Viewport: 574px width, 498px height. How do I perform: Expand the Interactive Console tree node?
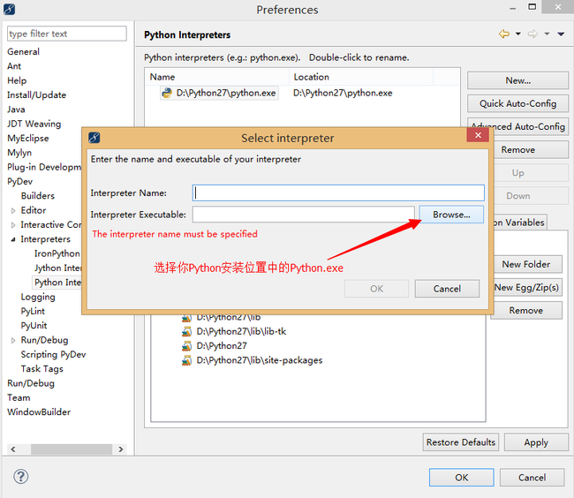pos(13,225)
